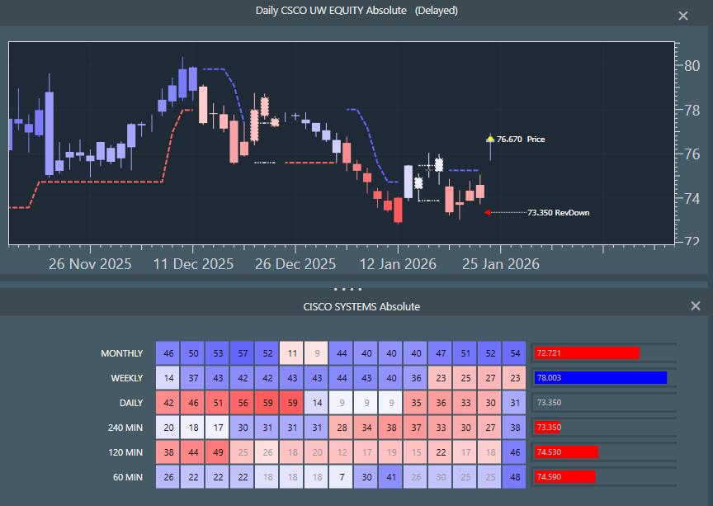Click the red 72.721 bar for MONTHLY
Image resolution: width=713 pixels, height=506 pixels.
click(587, 353)
